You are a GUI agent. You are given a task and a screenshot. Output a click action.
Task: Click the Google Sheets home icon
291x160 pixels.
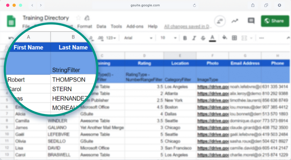click(x=11, y=21)
